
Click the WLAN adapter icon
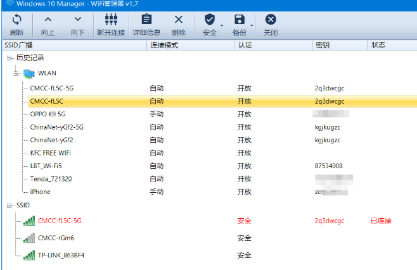(x=29, y=73)
